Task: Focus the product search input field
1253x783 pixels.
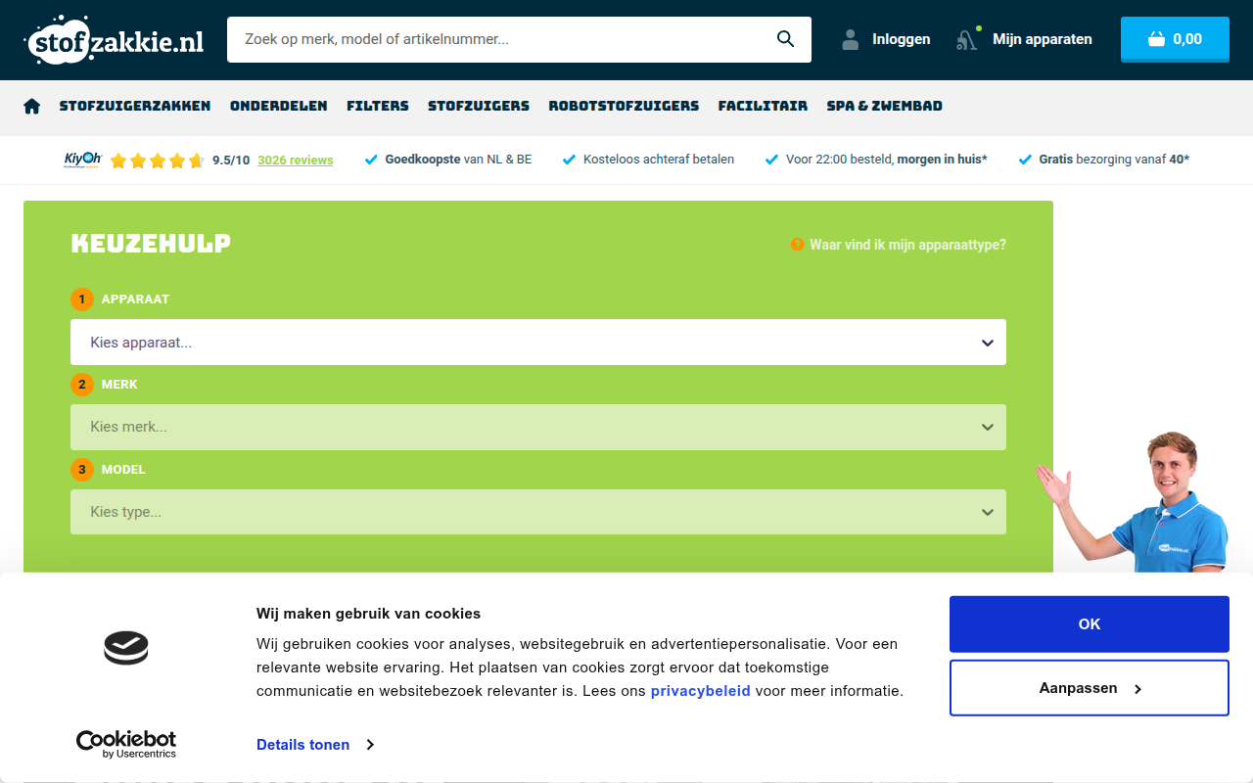Action: (x=499, y=39)
